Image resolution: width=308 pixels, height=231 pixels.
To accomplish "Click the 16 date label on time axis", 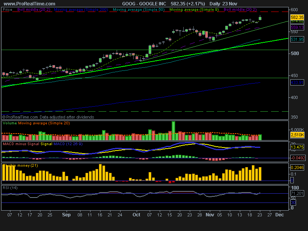I will [x=100, y=215].
